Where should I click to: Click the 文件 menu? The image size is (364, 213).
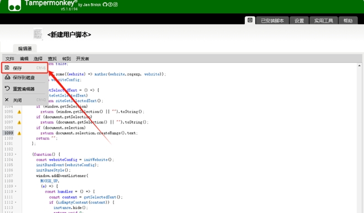pyautogui.click(x=10, y=58)
